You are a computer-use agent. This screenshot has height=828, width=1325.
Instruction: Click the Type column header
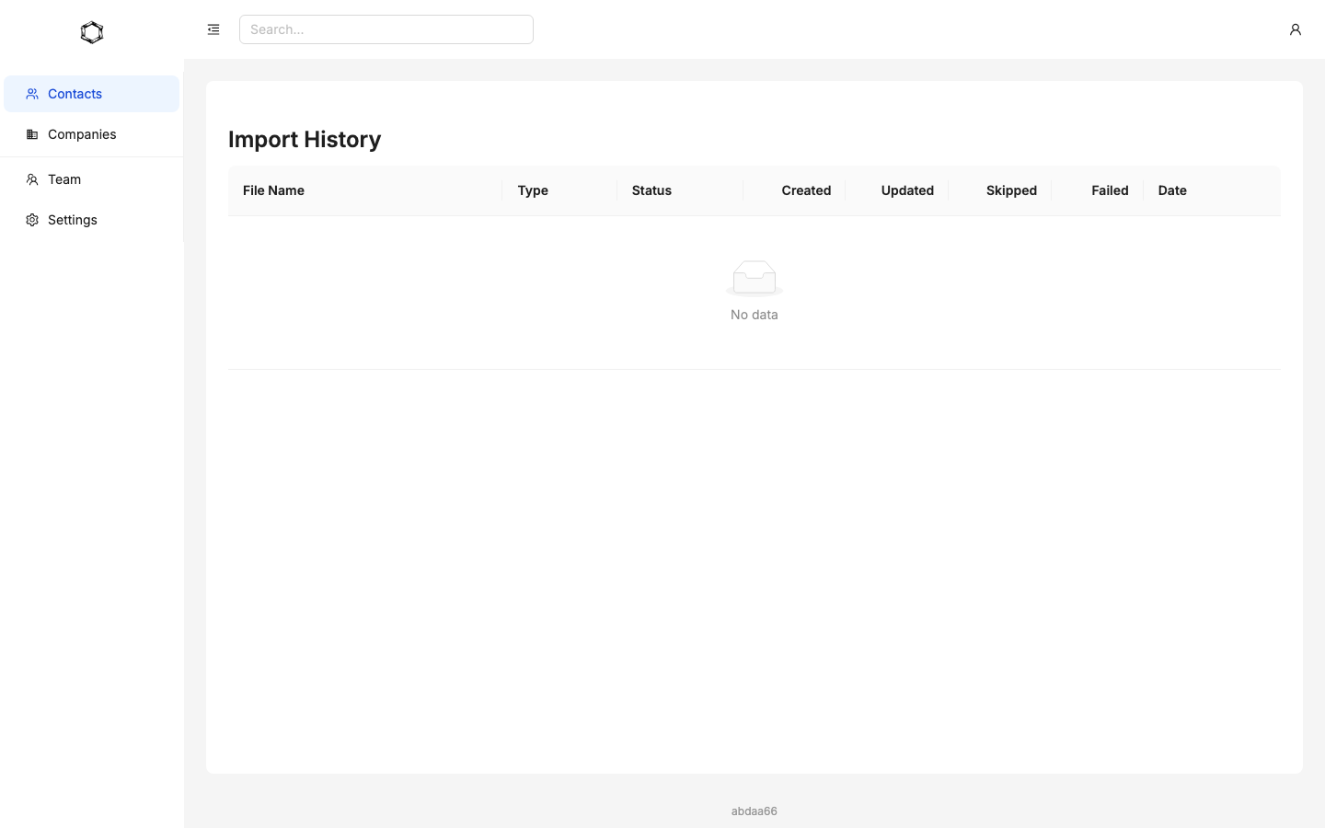pos(559,190)
